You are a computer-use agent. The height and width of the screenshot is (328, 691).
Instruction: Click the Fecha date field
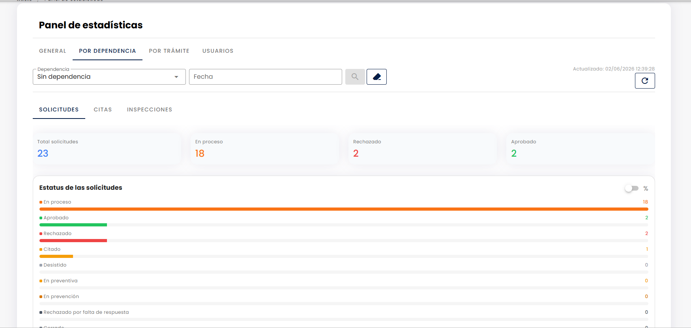pos(266,77)
